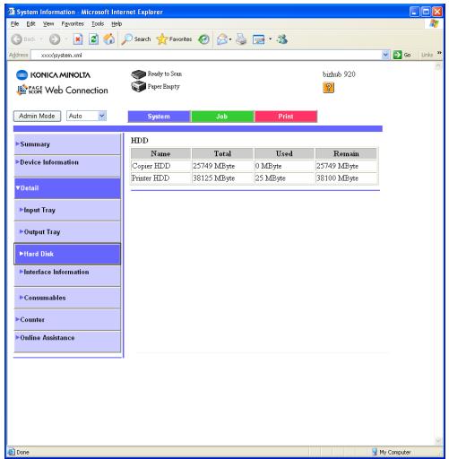Click the scanner status icon
The width and height of the screenshot is (449, 459).
[x=138, y=74]
